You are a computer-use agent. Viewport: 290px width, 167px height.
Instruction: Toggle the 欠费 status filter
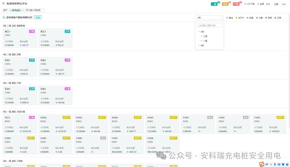(x=259, y=17)
